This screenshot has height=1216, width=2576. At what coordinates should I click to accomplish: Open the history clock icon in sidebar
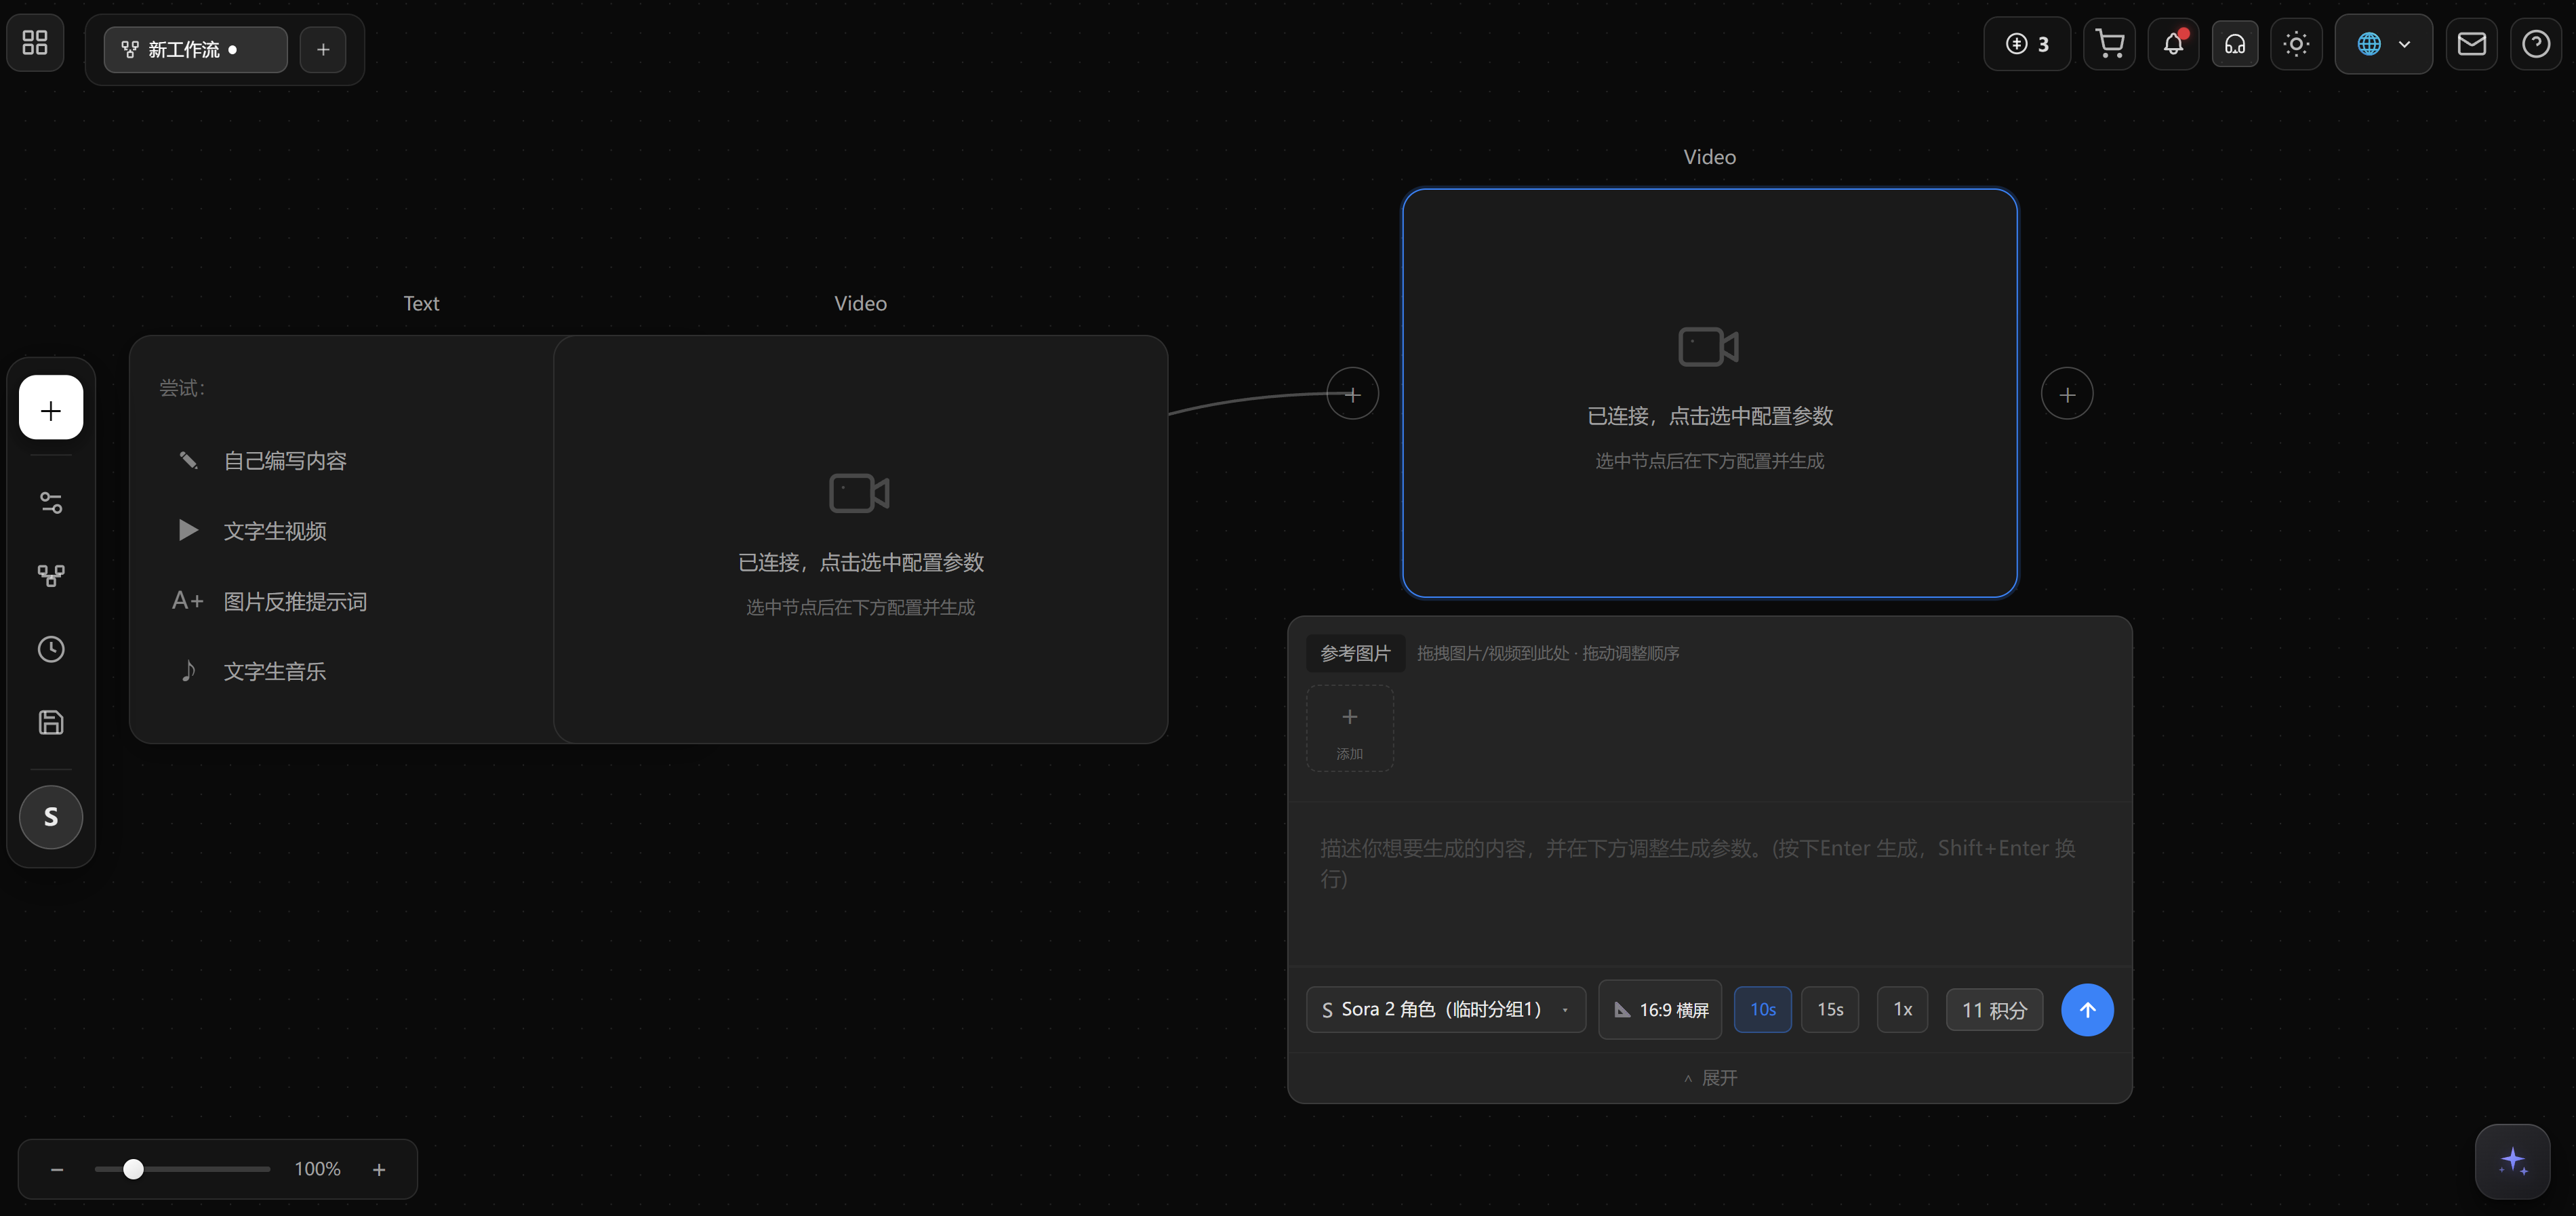pos(51,649)
